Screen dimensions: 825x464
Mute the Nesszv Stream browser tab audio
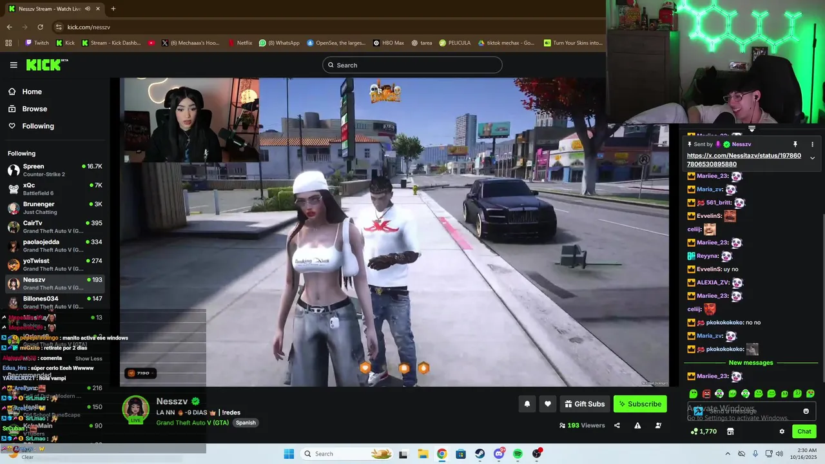pyautogui.click(x=88, y=9)
